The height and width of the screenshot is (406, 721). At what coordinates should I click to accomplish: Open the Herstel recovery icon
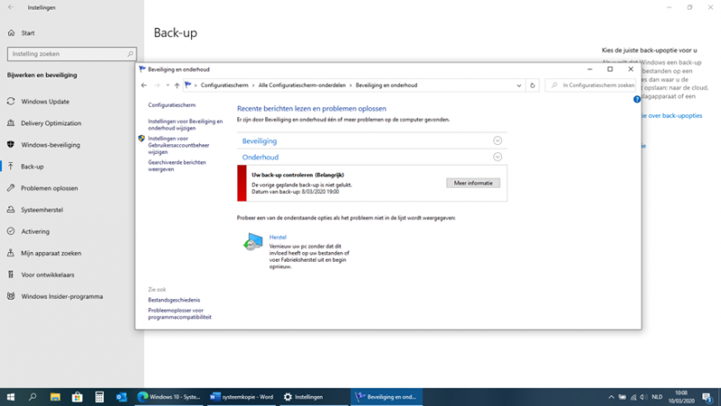[253, 242]
